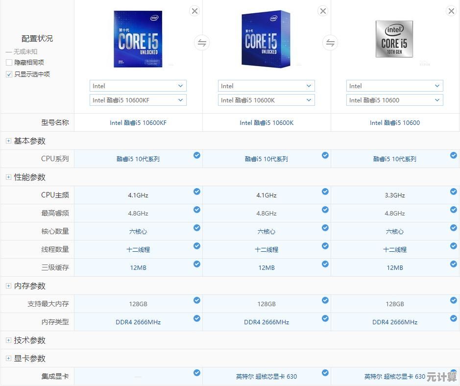Collapse the 性能参数 section
This screenshot has width=460, height=386.
click(7, 177)
